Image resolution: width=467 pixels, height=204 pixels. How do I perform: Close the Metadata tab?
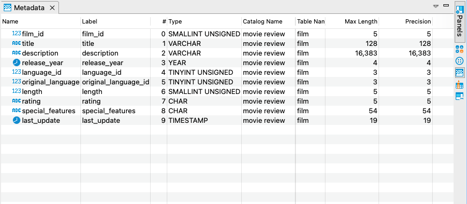pyautogui.click(x=52, y=8)
